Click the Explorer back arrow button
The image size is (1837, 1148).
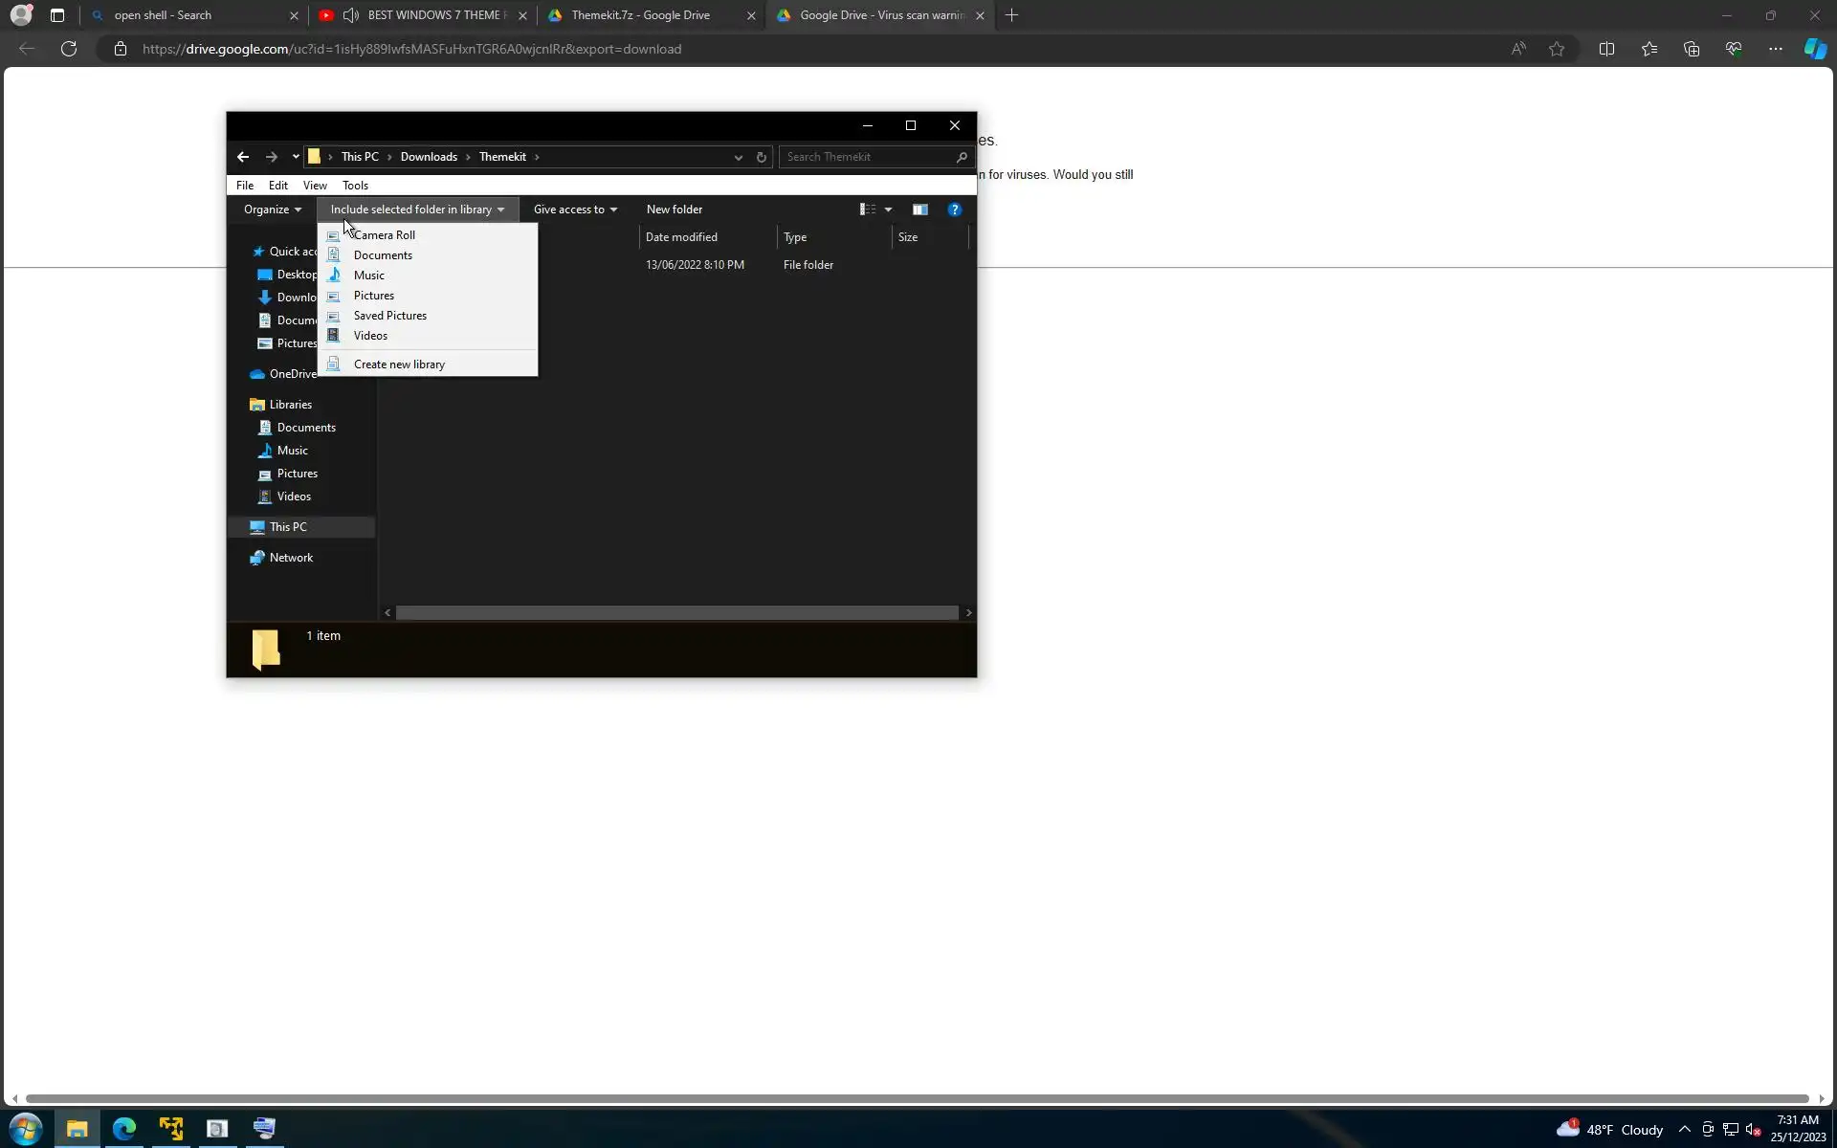pyautogui.click(x=243, y=157)
